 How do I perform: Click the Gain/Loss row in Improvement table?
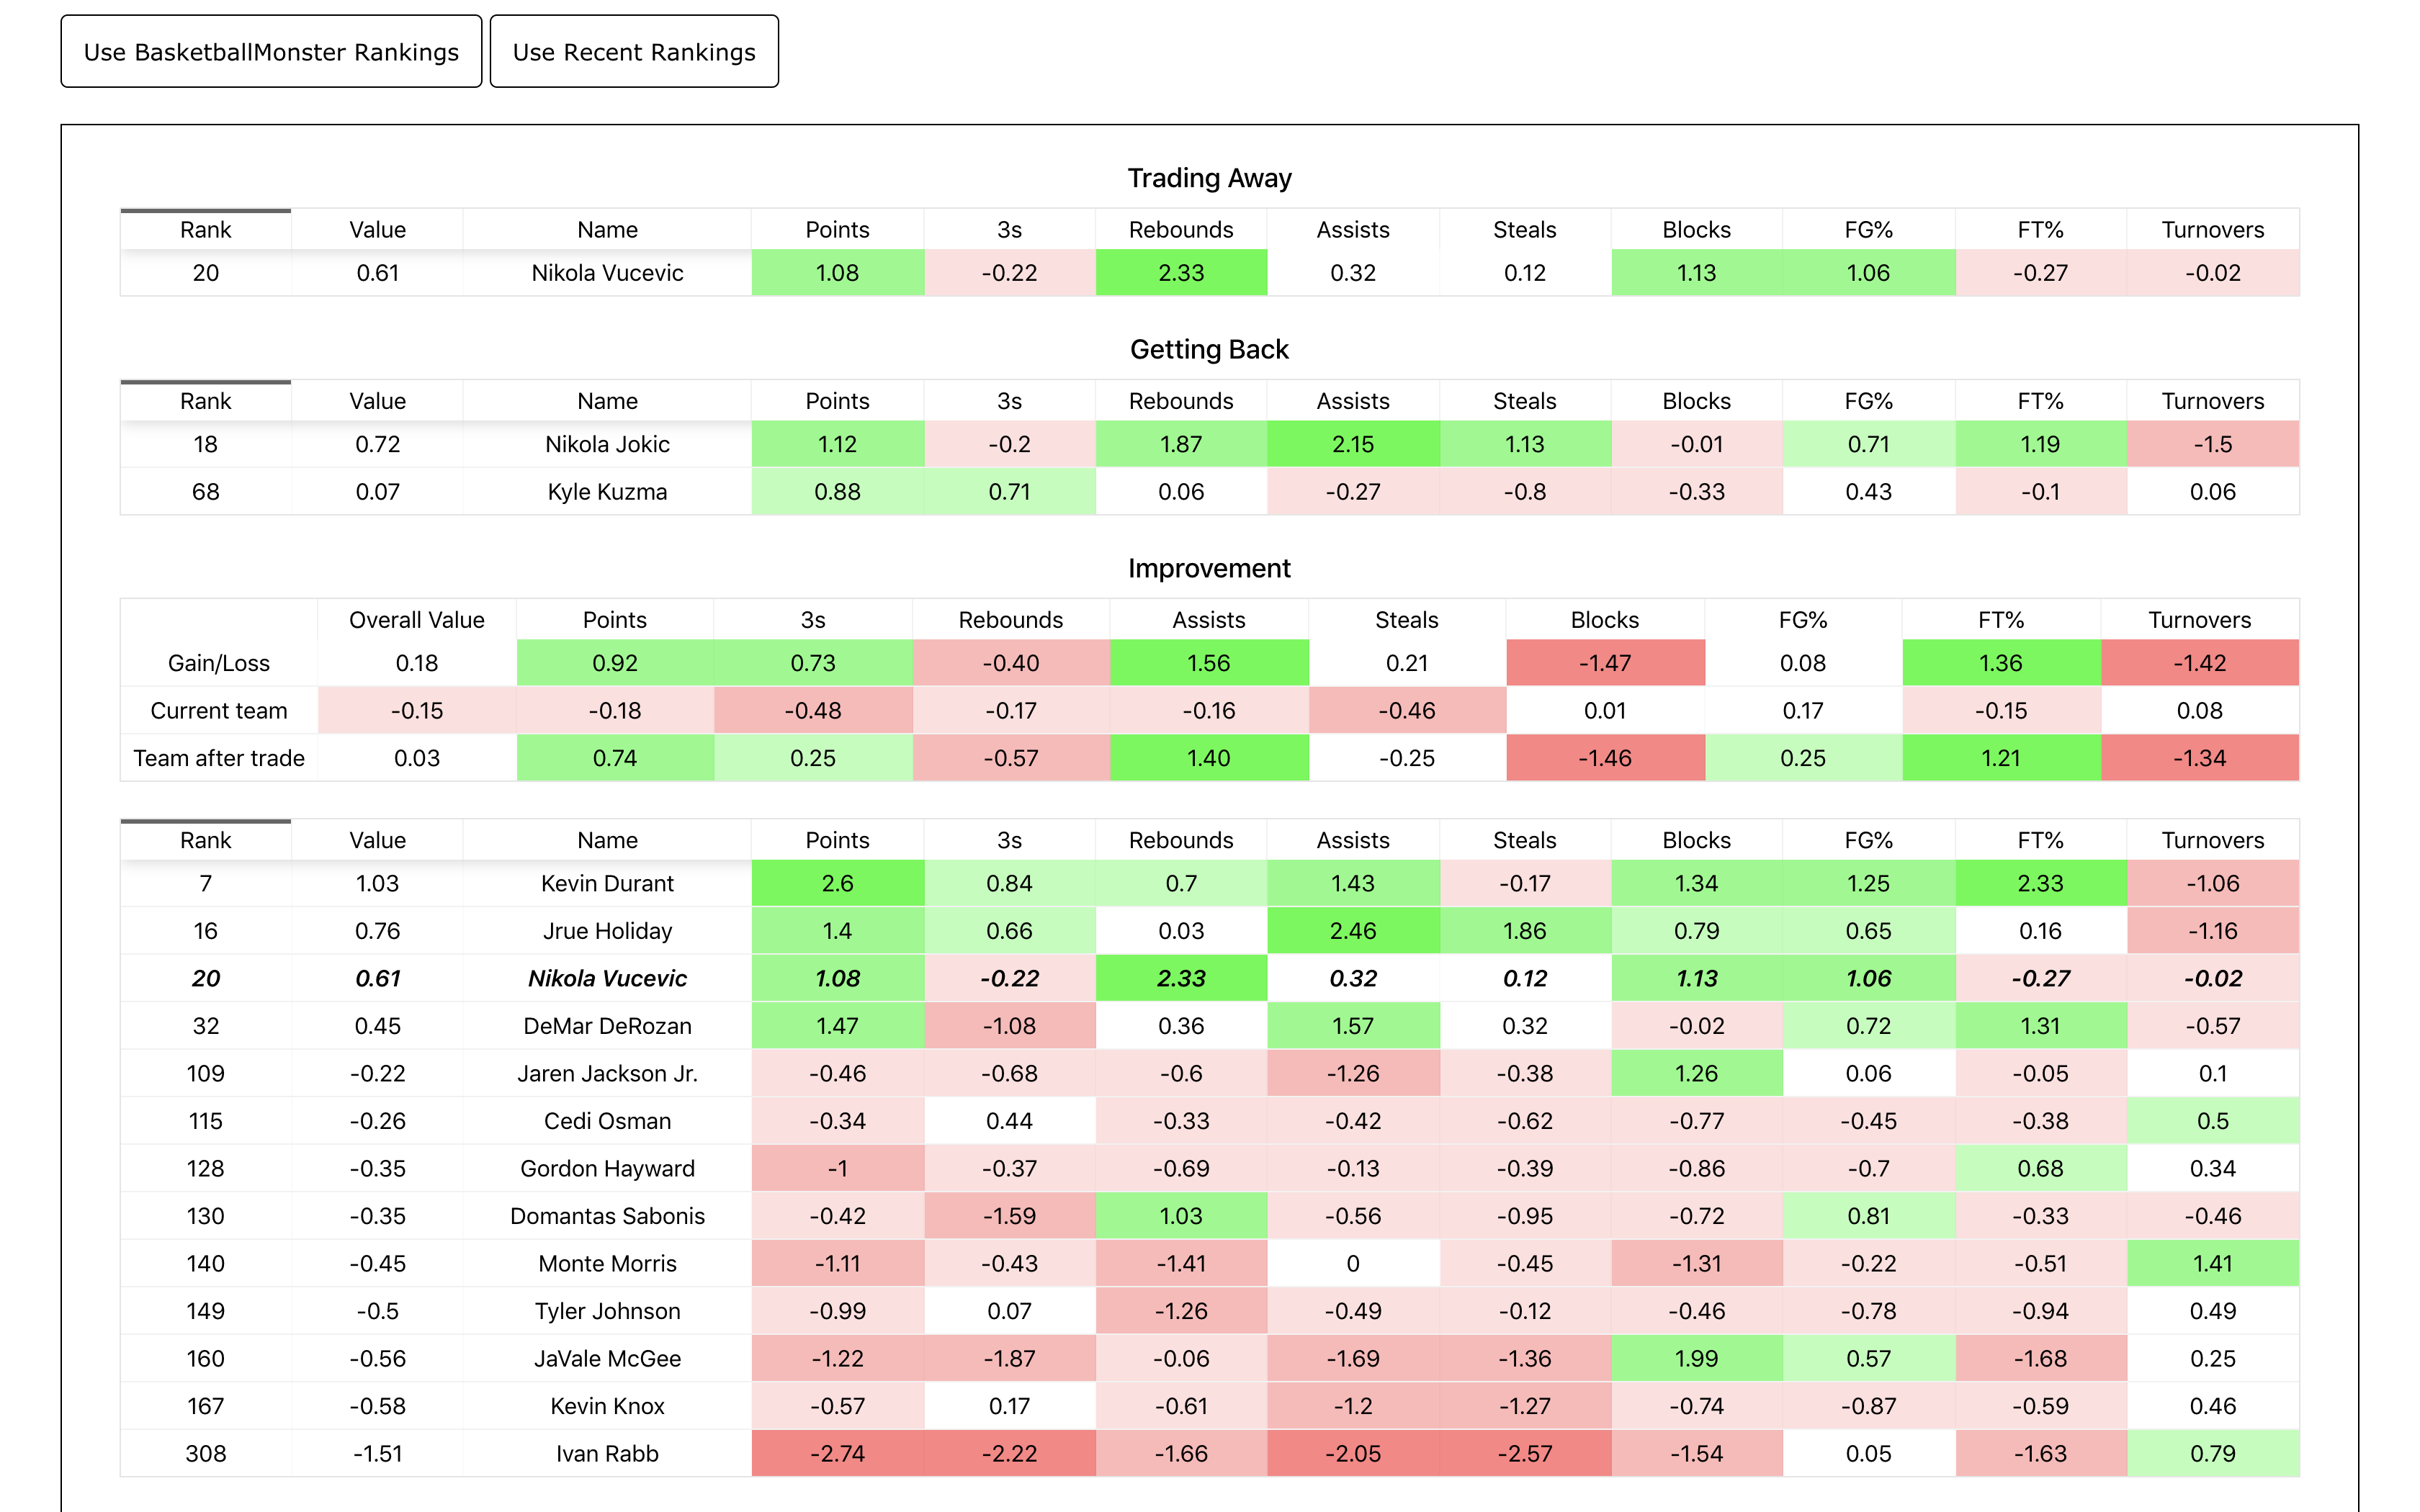217,662
